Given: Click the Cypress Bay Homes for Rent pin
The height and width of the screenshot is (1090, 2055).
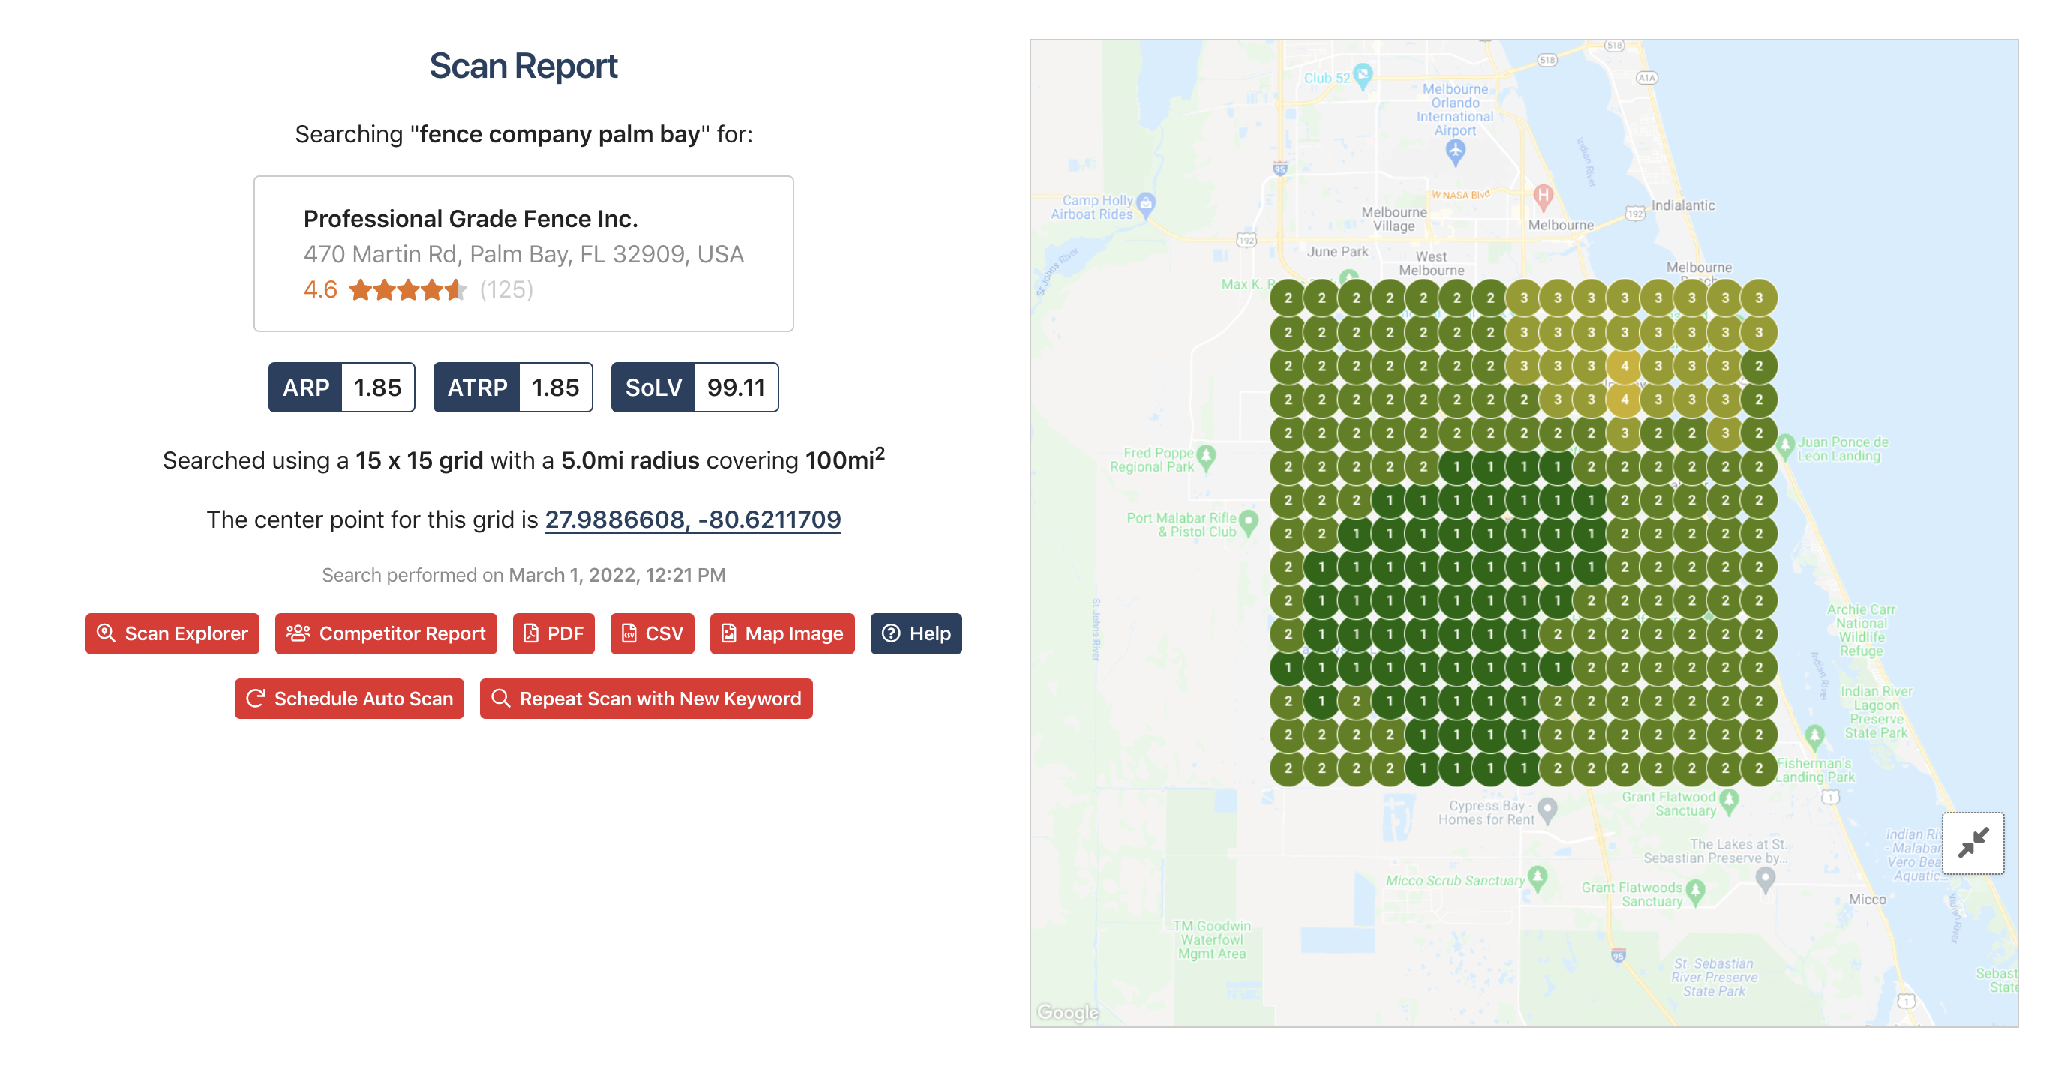Looking at the screenshot, I should pos(1548,810).
